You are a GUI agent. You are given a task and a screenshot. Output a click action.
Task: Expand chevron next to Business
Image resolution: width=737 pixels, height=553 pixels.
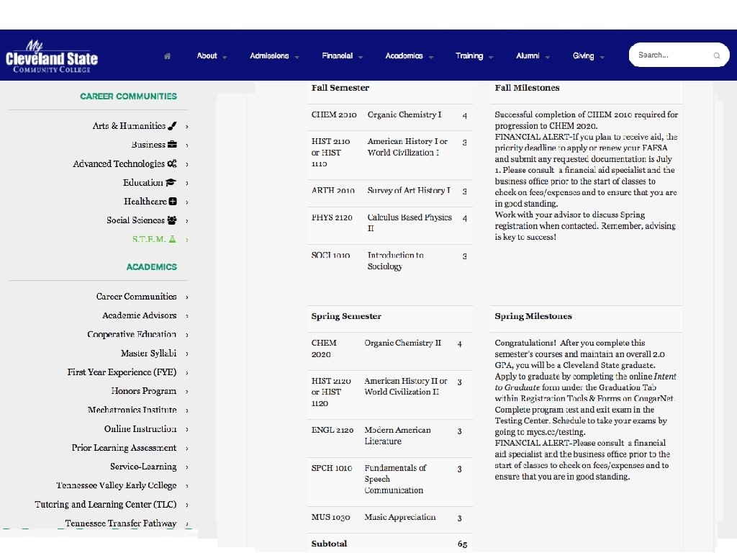pyautogui.click(x=187, y=145)
